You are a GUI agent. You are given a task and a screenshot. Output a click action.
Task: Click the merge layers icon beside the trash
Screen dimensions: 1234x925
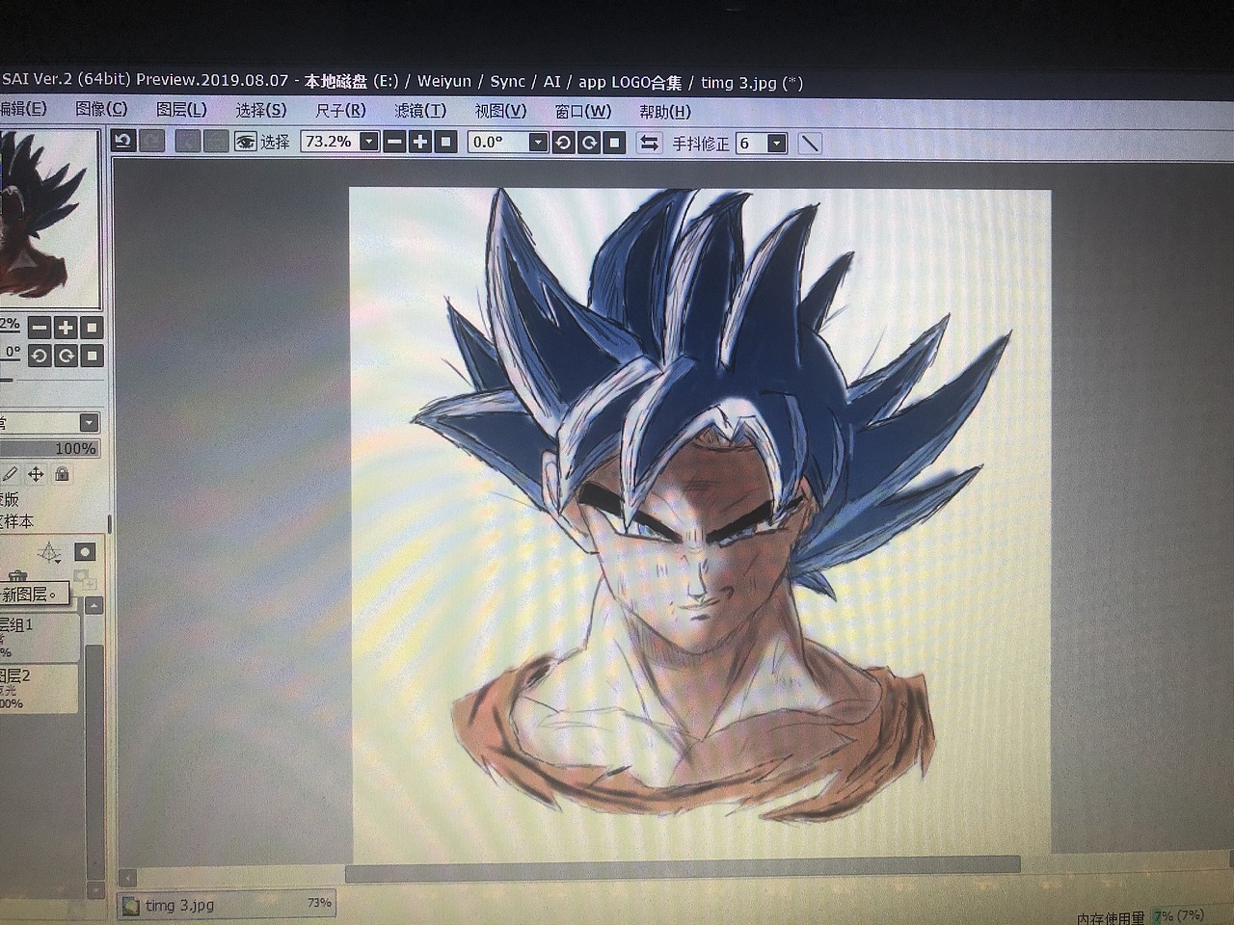click(x=85, y=579)
